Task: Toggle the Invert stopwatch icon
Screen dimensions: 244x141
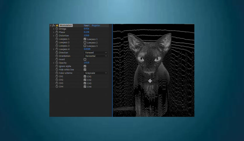Action: (57, 59)
